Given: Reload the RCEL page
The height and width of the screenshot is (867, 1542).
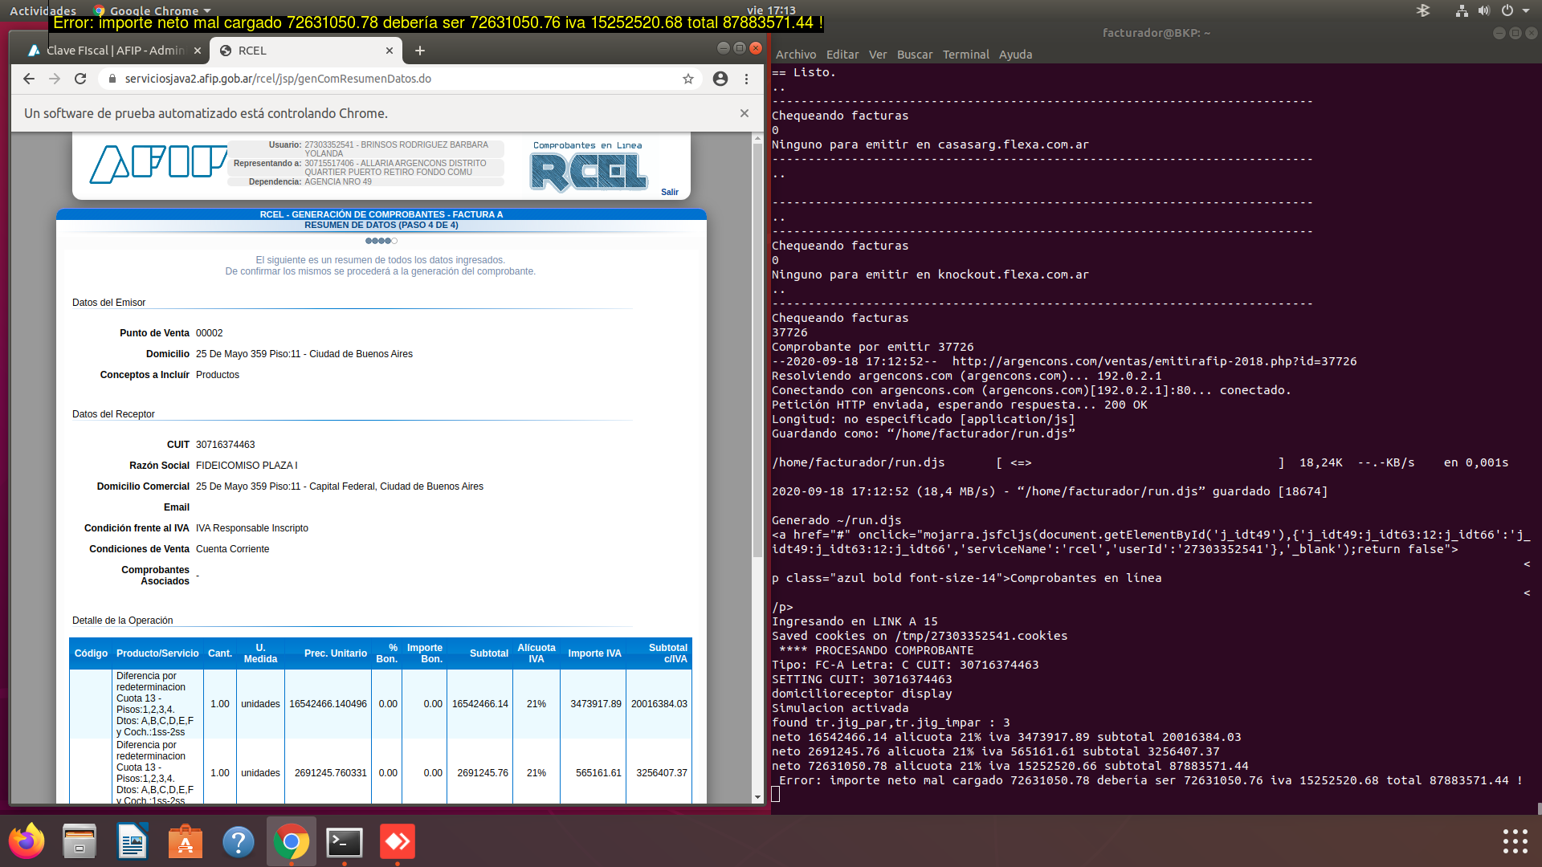Looking at the screenshot, I should 80,79.
